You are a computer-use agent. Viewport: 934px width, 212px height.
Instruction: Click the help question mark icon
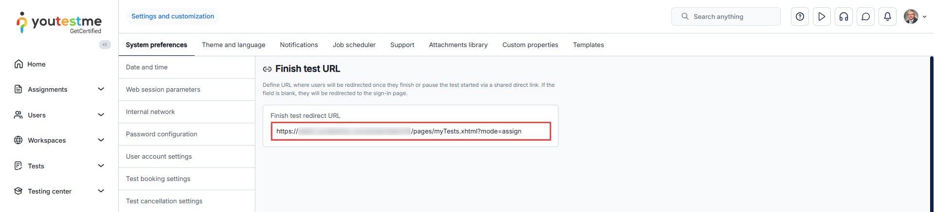point(800,16)
